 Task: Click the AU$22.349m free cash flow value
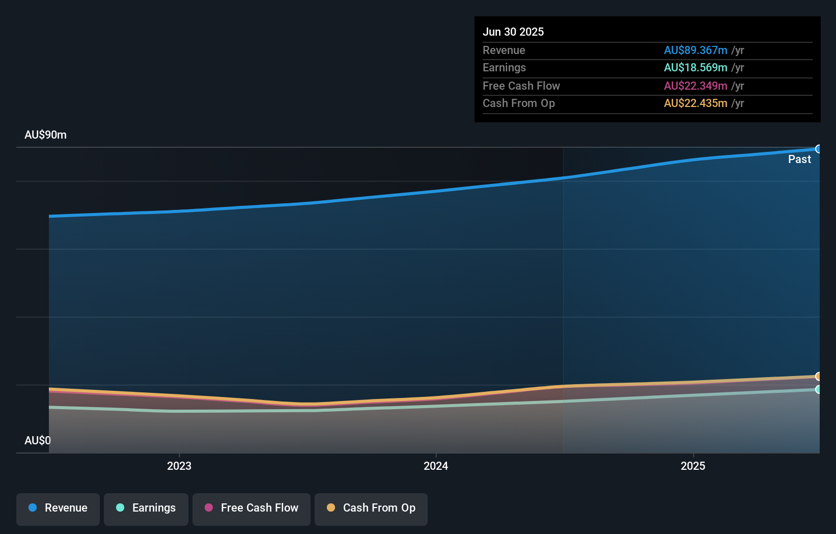coord(695,86)
